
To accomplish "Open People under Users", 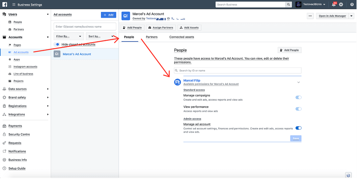I will 18,22.
